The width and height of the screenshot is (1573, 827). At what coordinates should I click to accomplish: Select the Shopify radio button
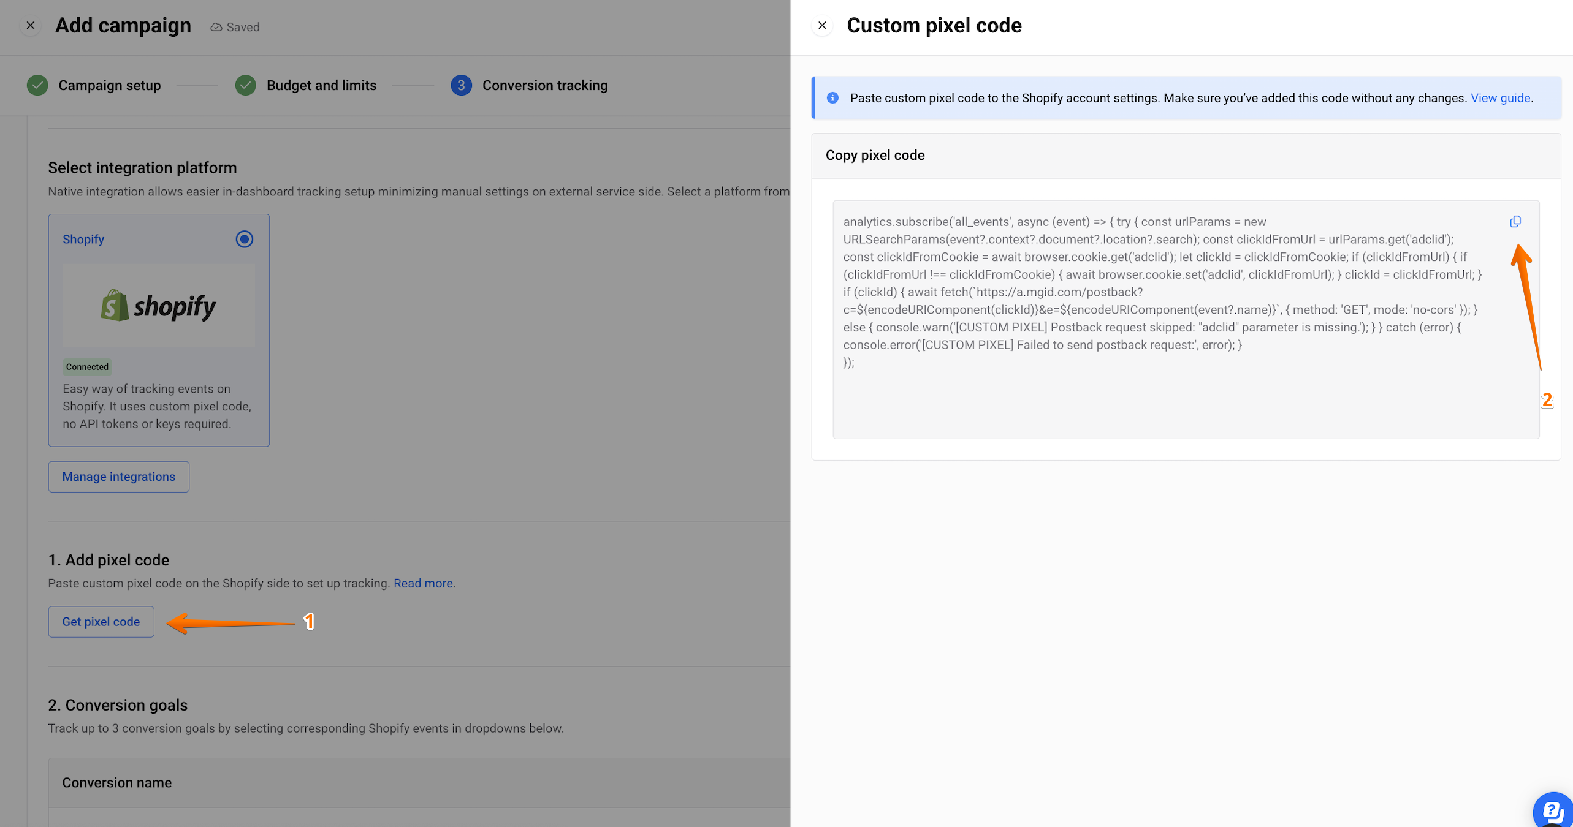click(245, 239)
